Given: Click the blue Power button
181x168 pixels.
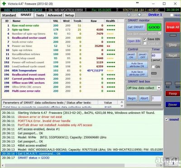Looking at the screenshot, I should click(173, 105).
